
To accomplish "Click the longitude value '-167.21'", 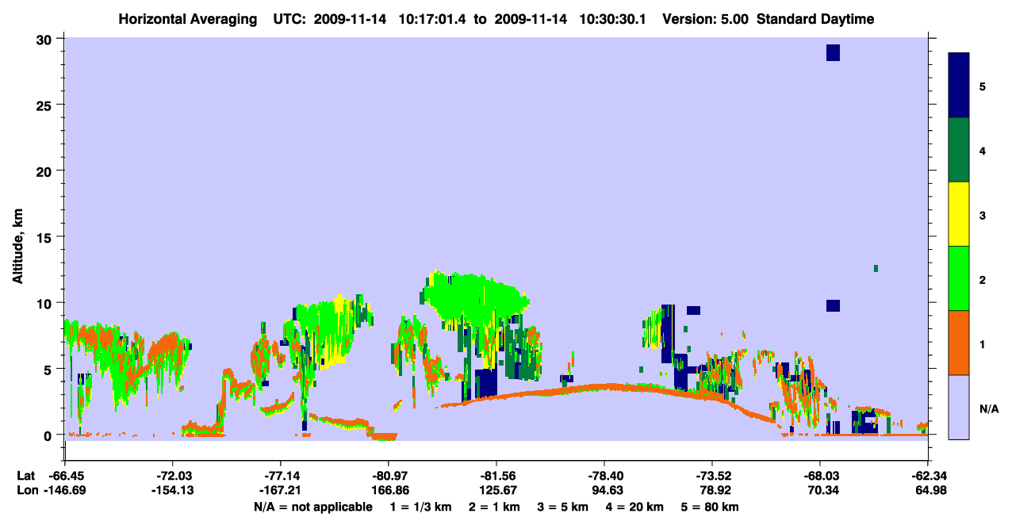I will 280,490.
